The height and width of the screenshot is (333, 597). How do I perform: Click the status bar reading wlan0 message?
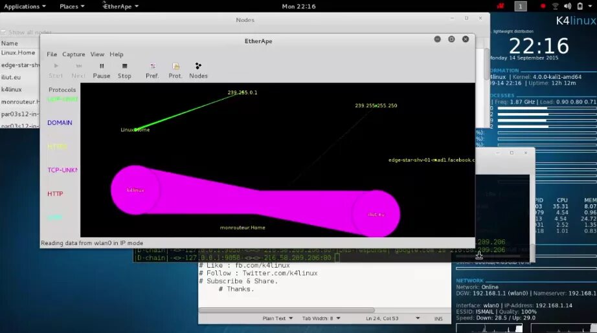(x=92, y=243)
